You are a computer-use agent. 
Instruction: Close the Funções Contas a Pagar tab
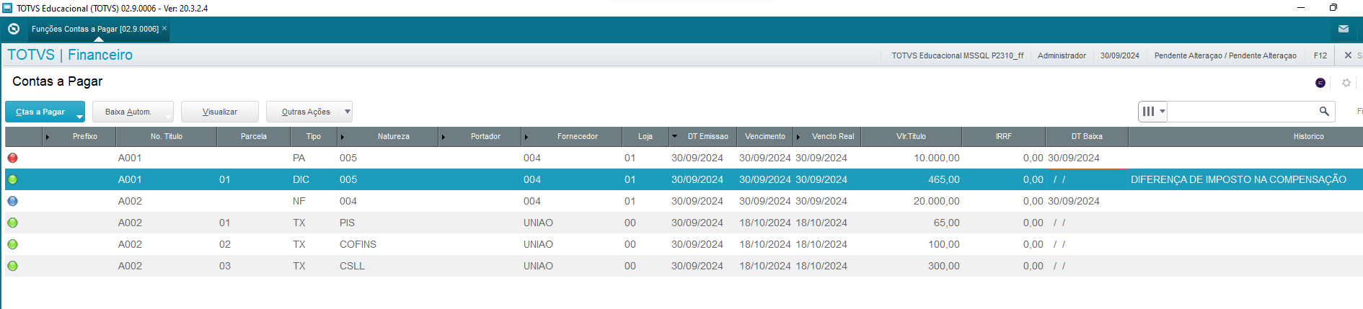(x=164, y=29)
